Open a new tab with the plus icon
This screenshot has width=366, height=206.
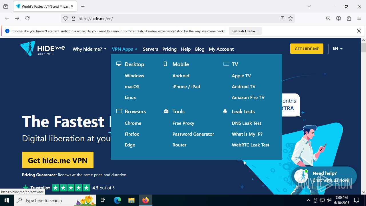[83, 6]
